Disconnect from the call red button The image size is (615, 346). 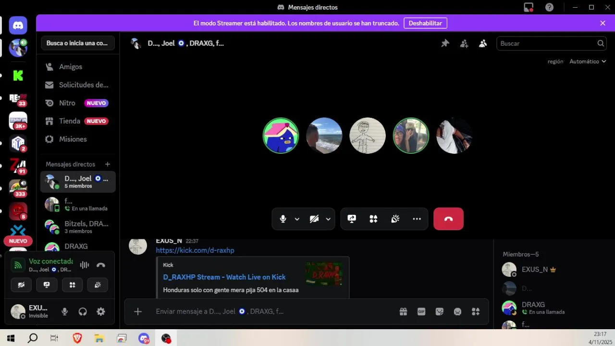click(448, 219)
